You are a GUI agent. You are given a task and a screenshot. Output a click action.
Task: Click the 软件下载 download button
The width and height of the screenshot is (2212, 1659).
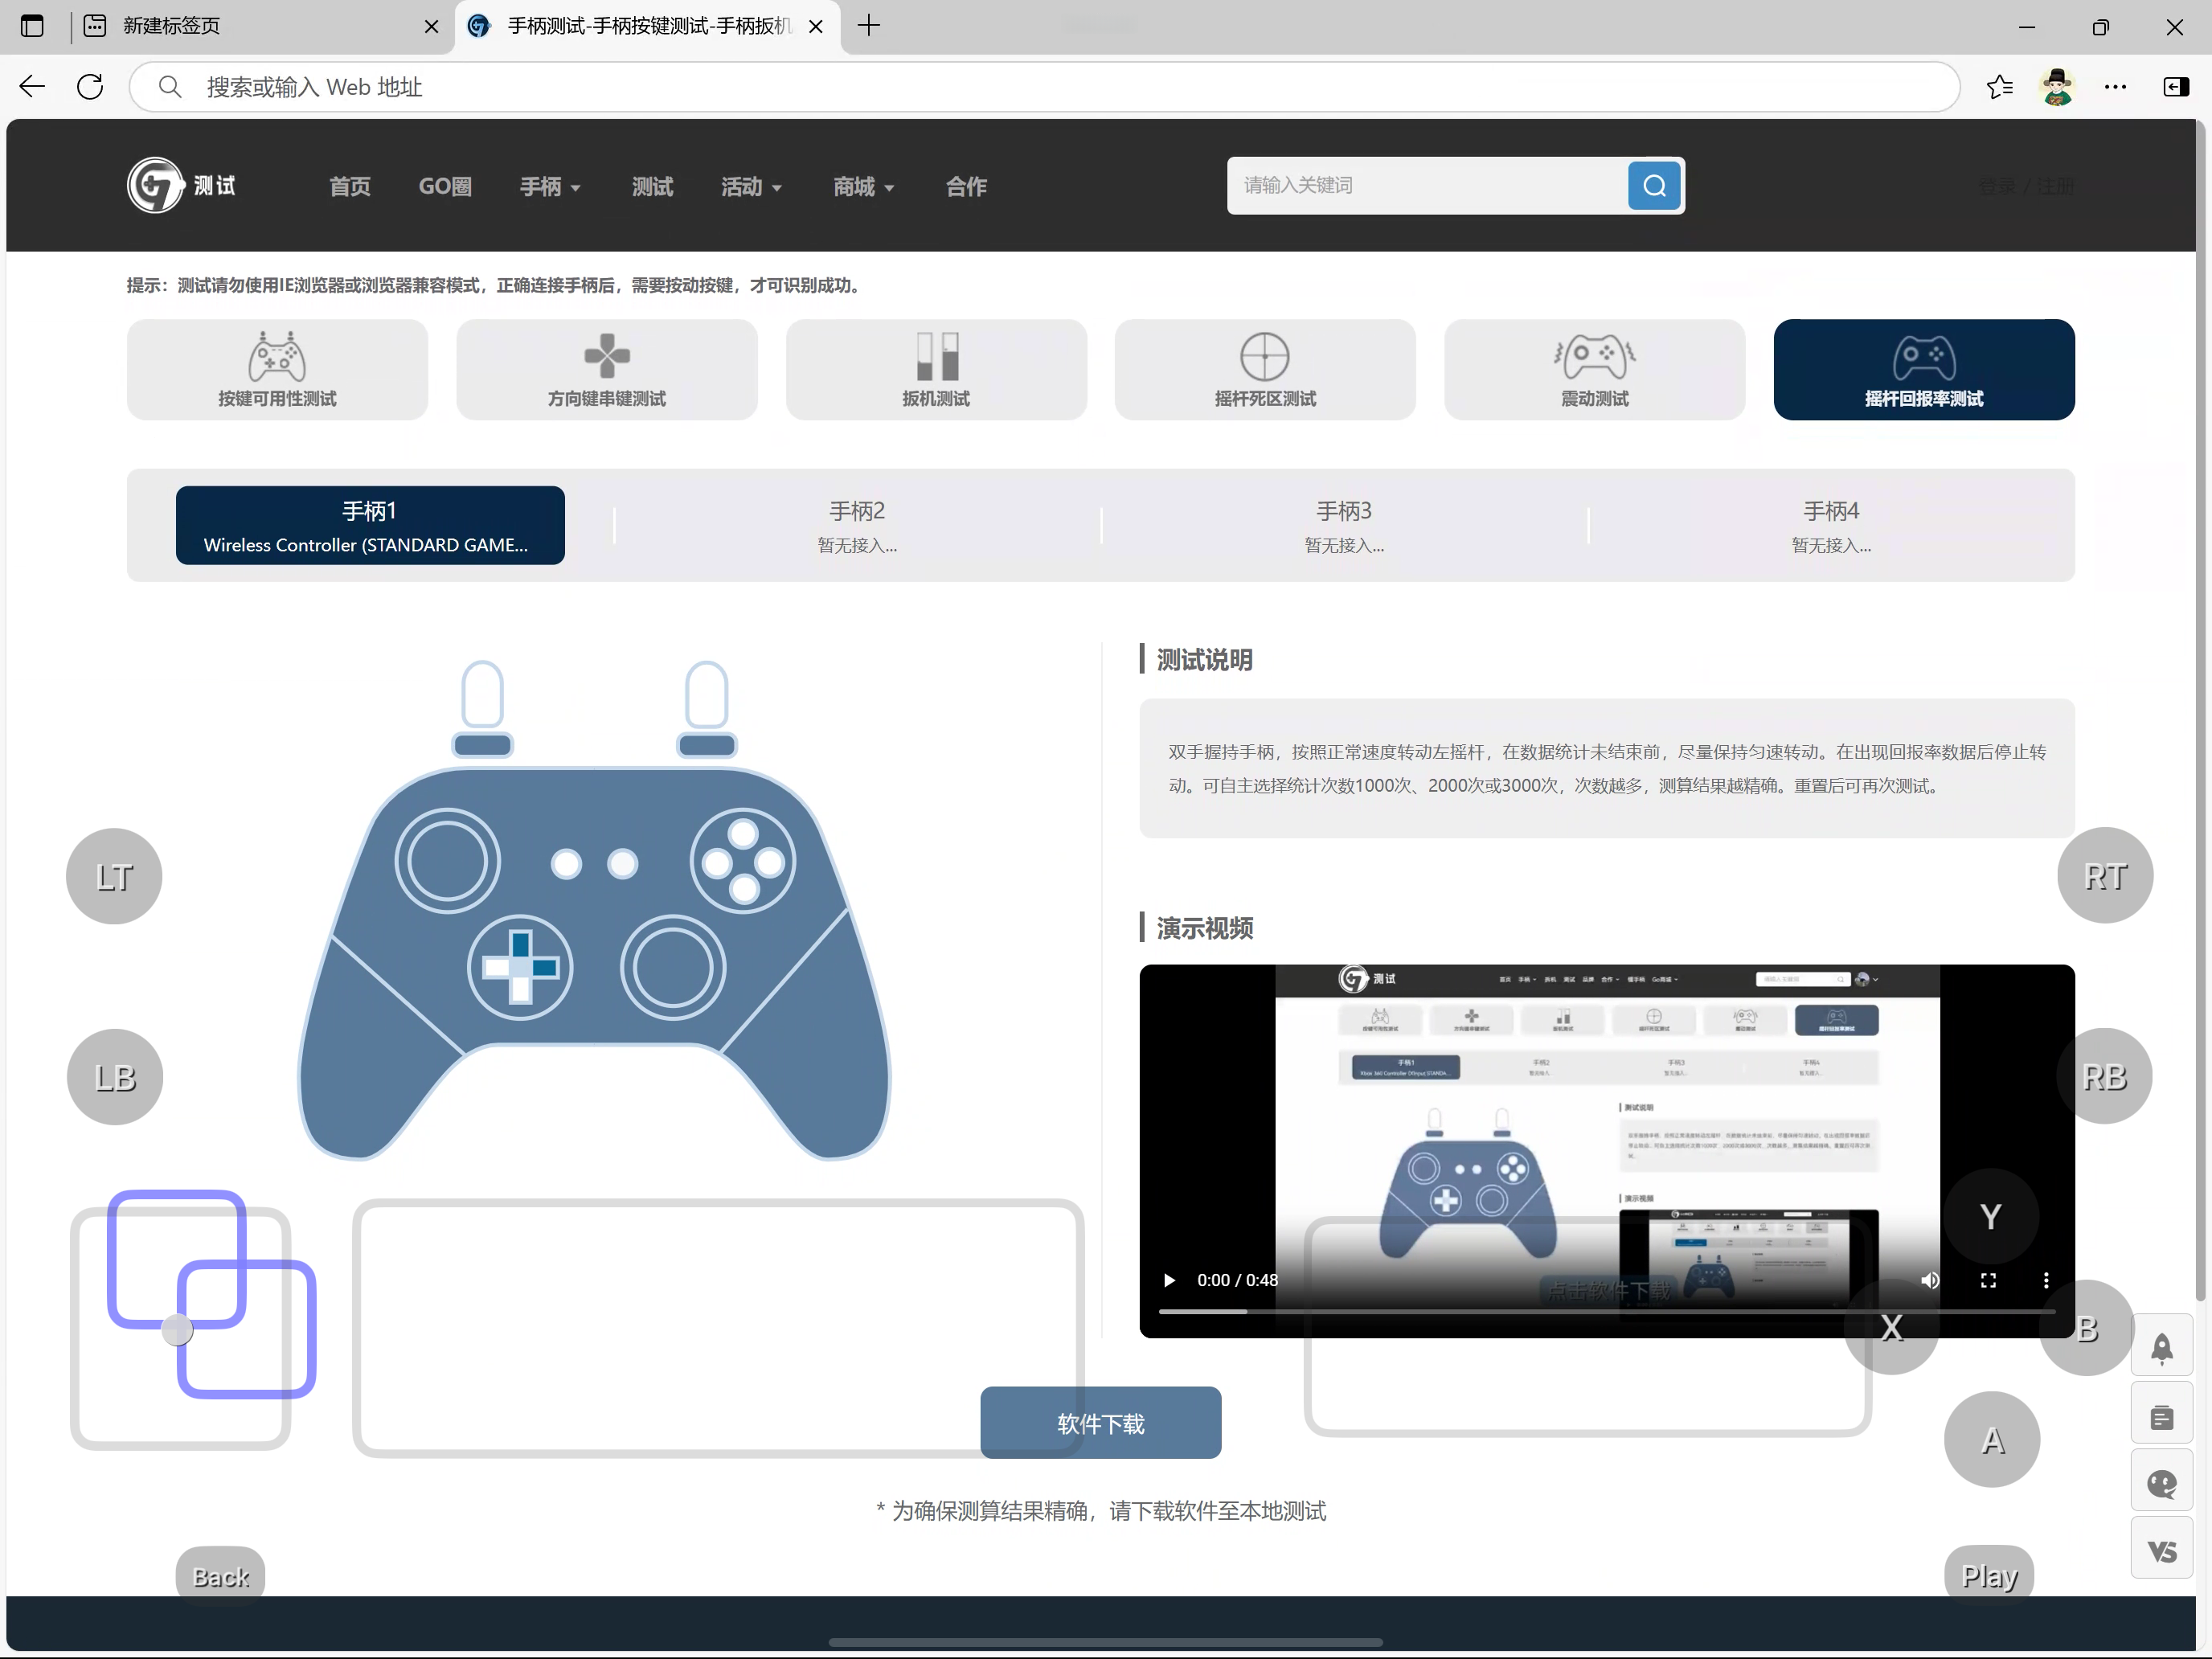[x=1100, y=1422]
